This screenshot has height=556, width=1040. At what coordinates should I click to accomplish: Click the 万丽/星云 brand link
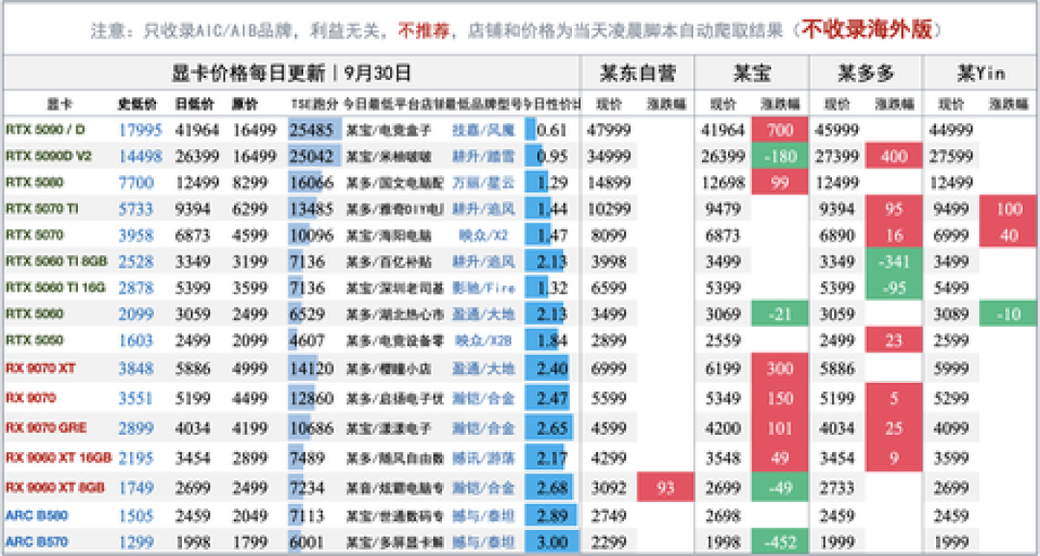point(482,183)
